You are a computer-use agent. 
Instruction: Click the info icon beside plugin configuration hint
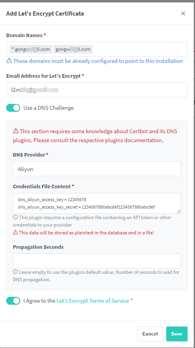point(15,217)
